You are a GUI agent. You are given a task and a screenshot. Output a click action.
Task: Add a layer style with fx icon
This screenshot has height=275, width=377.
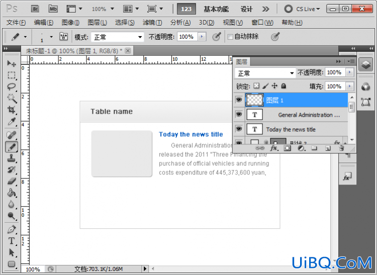(x=274, y=148)
